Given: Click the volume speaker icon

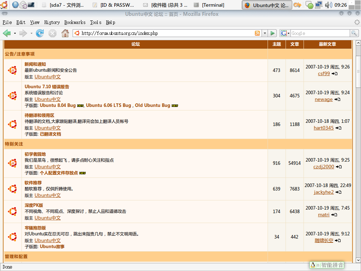Looking at the screenshot, I should pos(328,5).
